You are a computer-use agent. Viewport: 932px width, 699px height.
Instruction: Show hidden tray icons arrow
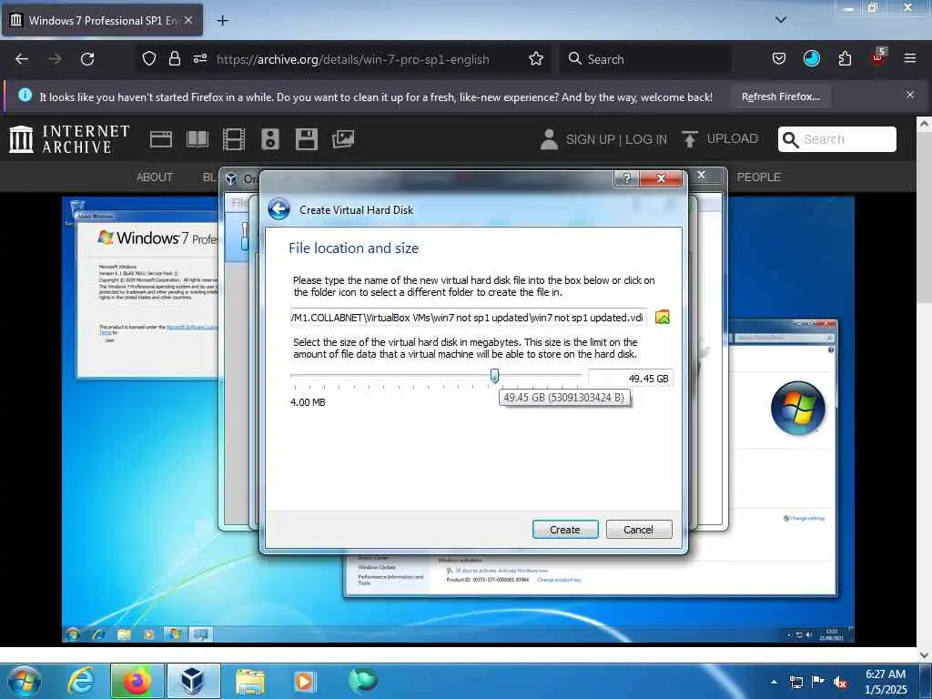774,682
